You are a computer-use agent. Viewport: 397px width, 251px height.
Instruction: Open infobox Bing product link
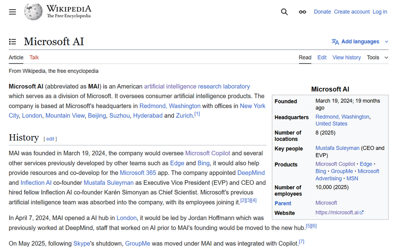[321, 171]
